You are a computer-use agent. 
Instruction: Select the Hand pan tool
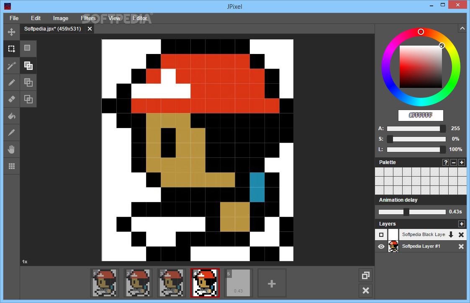click(x=11, y=149)
